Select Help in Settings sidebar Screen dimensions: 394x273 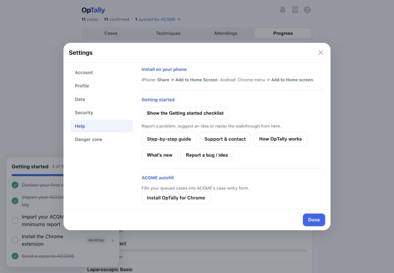[101, 126]
